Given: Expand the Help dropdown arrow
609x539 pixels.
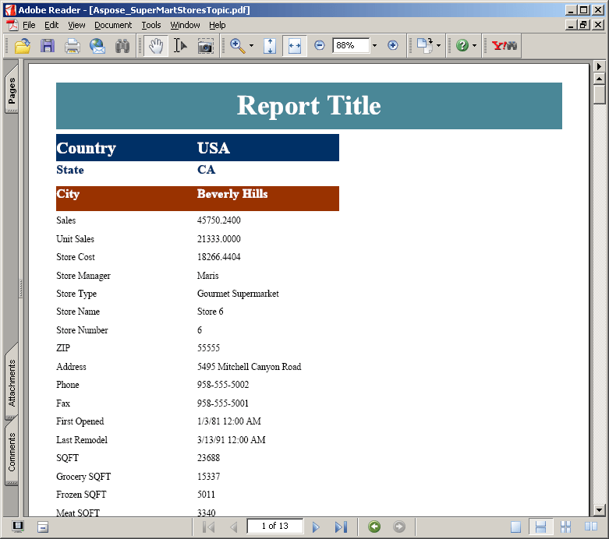Looking at the screenshot, I should [x=474, y=45].
